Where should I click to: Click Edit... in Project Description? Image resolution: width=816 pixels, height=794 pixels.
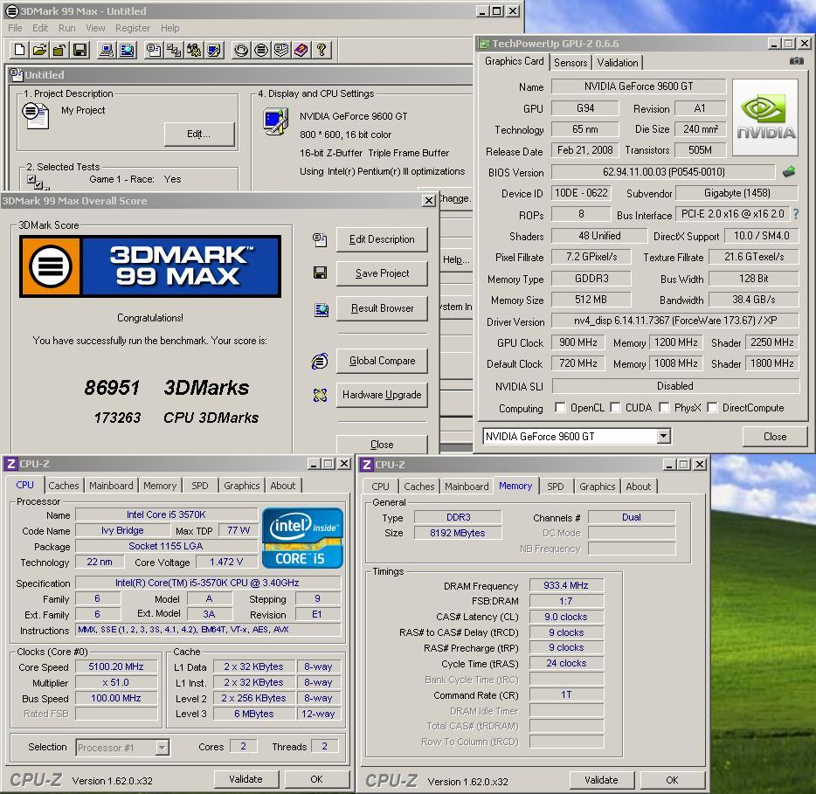point(199,135)
